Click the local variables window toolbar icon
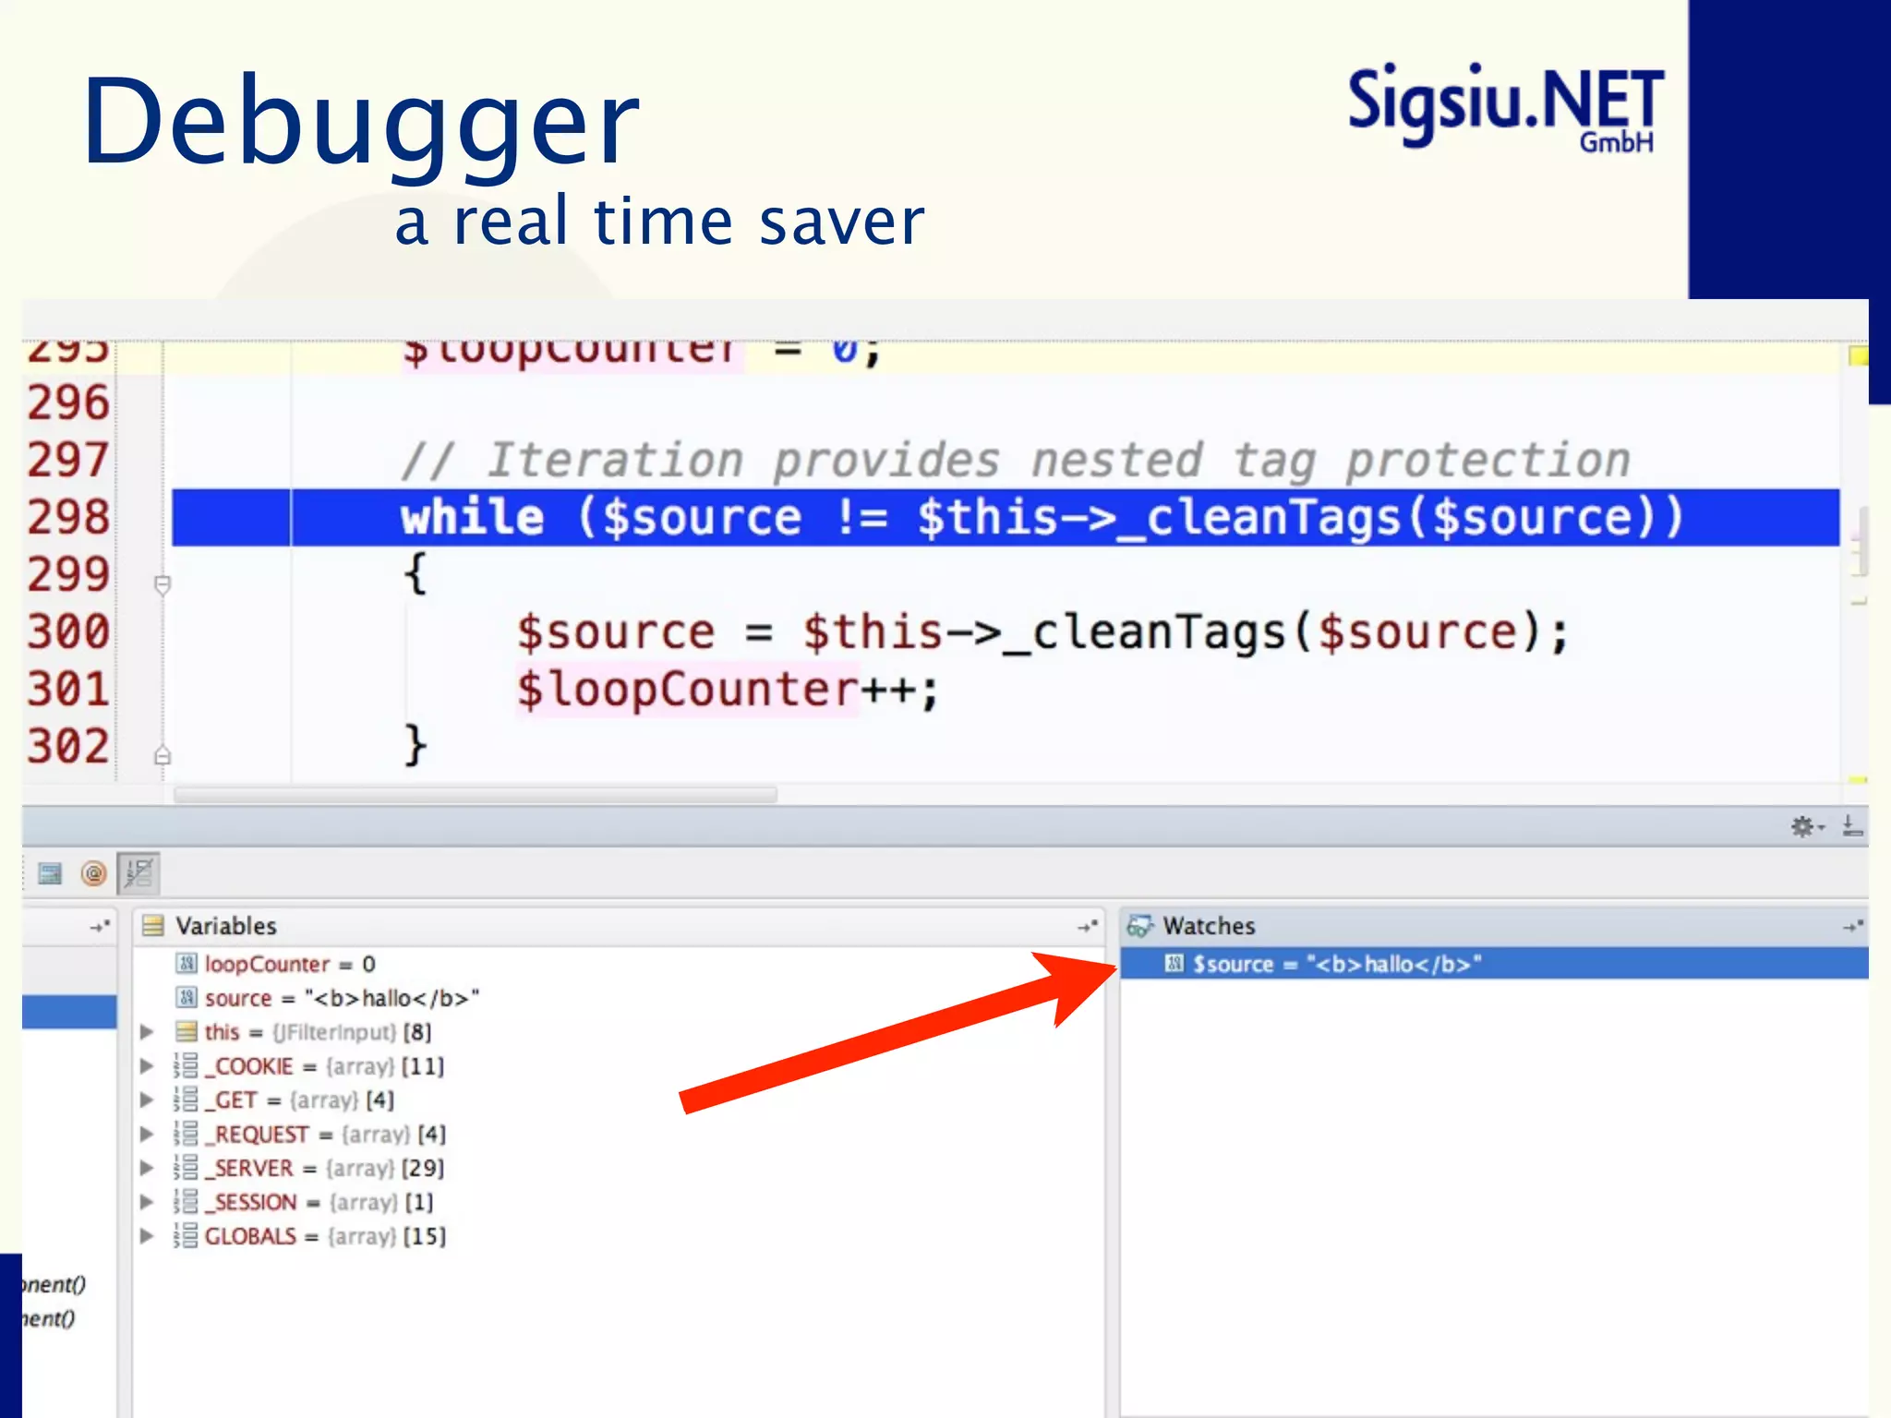This screenshot has width=1891, height=1418. [x=50, y=873]
